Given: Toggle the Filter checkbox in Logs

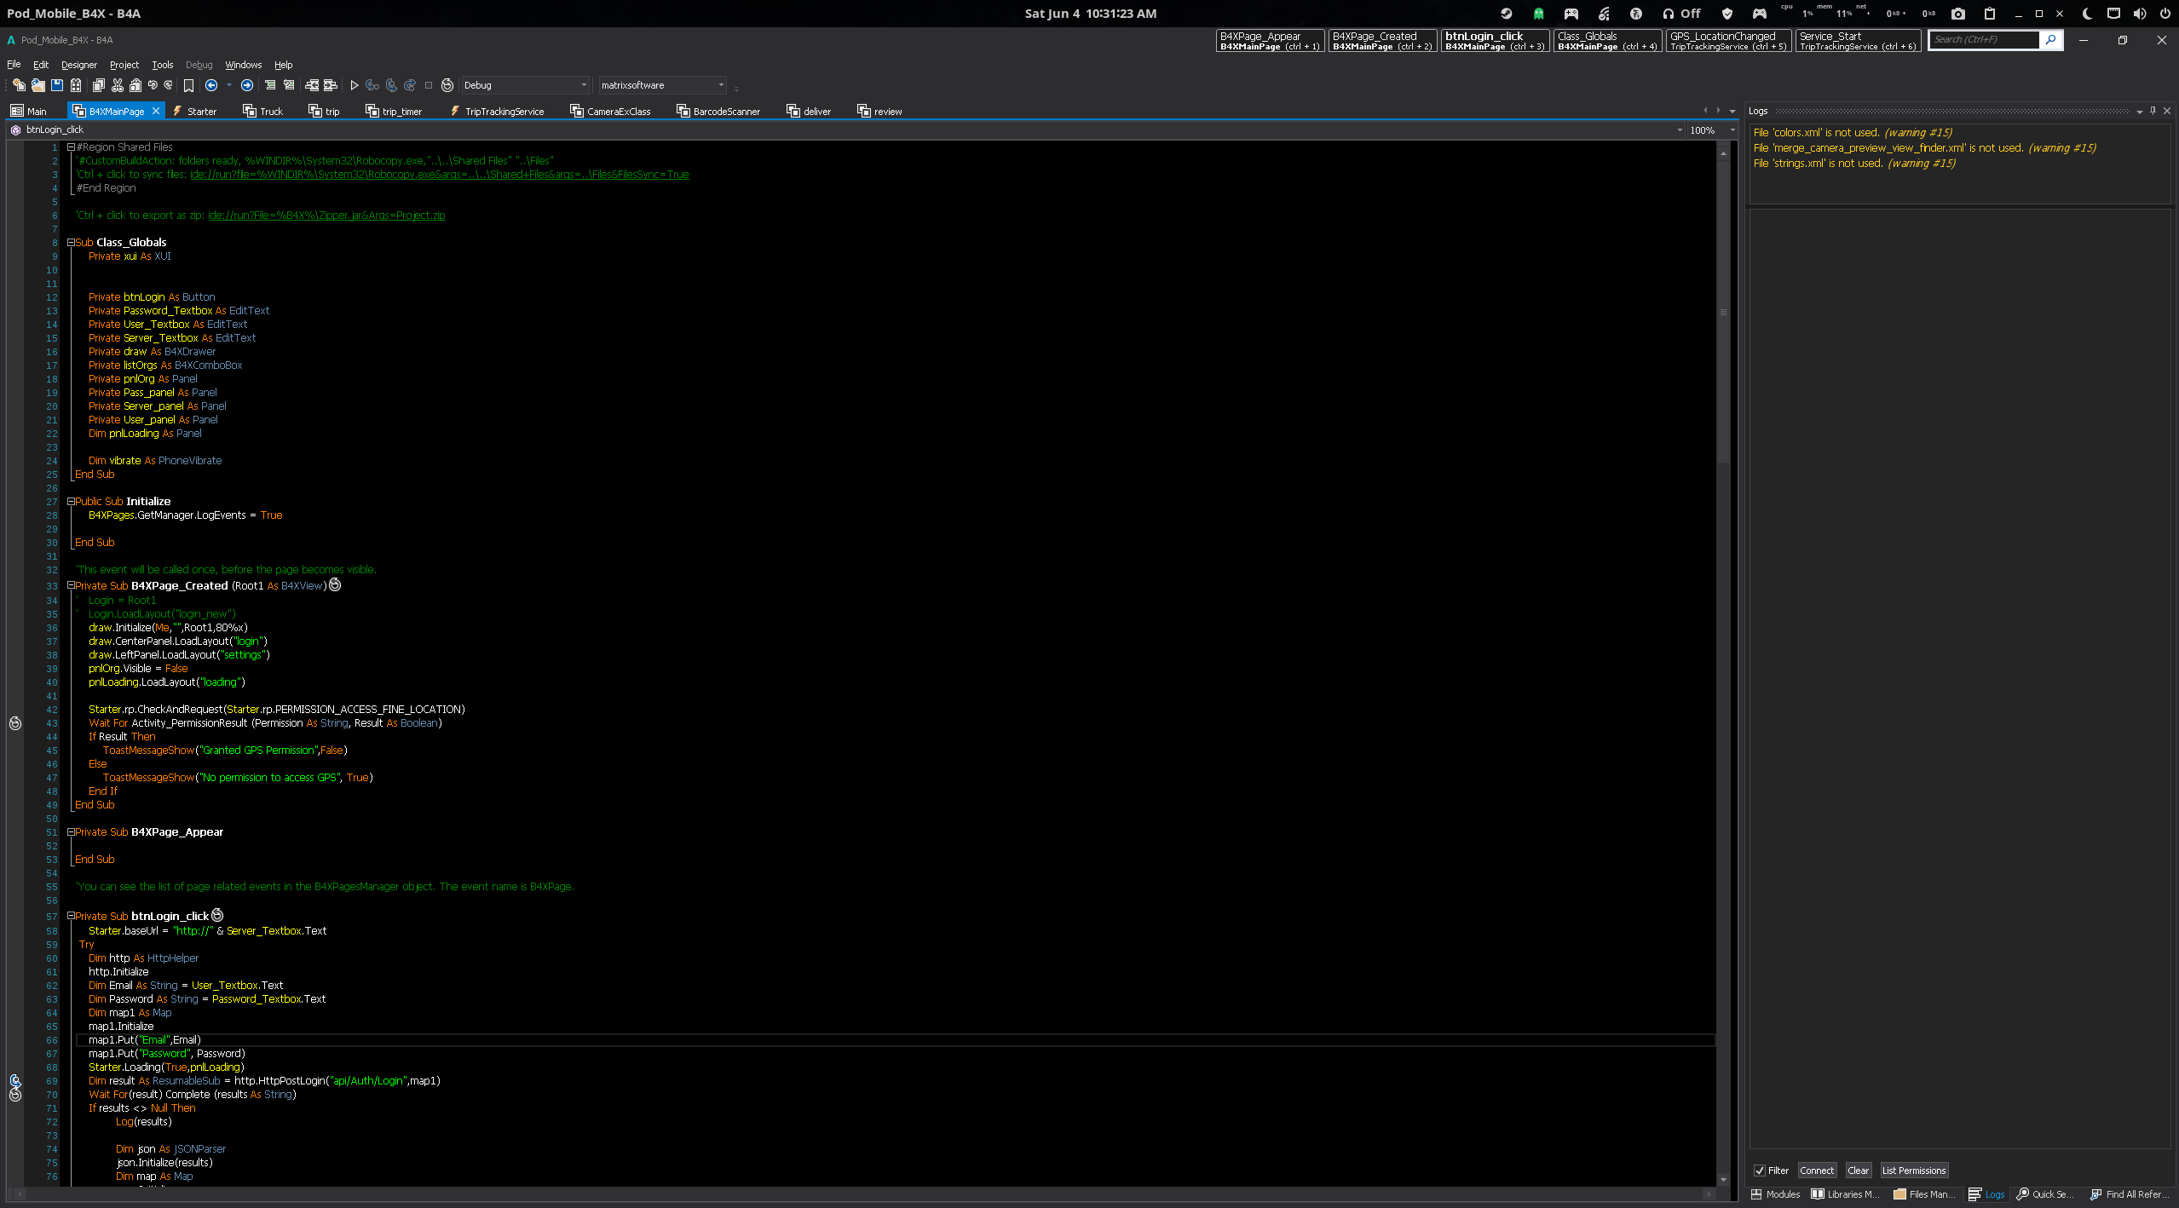Looking at the screenshot, I should (1759, 1171).
